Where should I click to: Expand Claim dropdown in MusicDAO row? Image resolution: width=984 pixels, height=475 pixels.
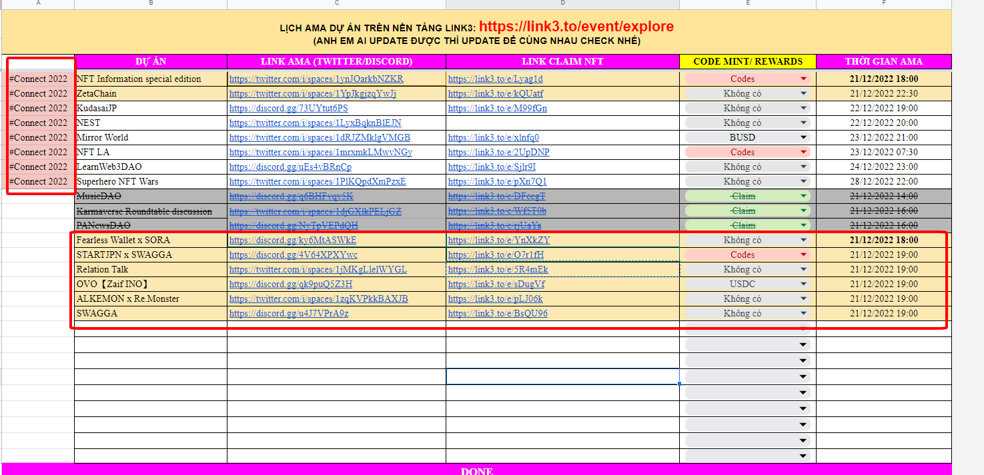[x=803, y=196]
